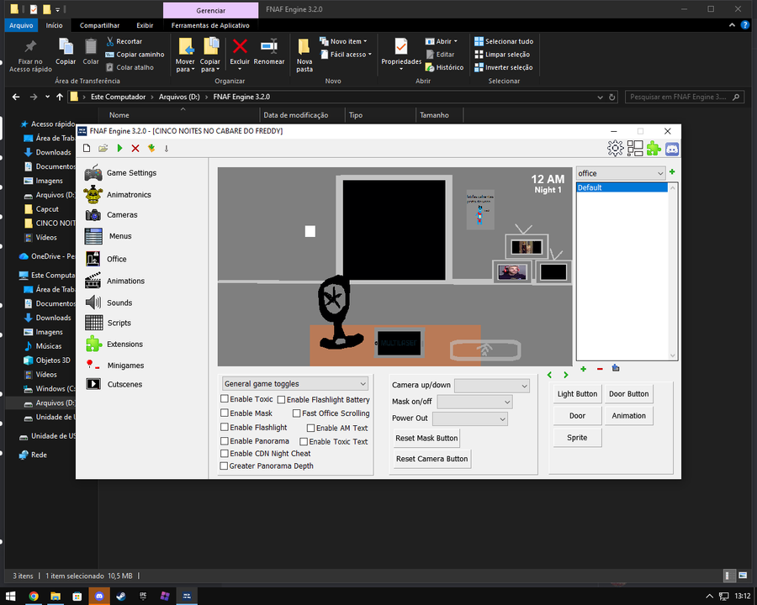Switch to Compartilhar tab in Explorer

click(x=99, y=25)
